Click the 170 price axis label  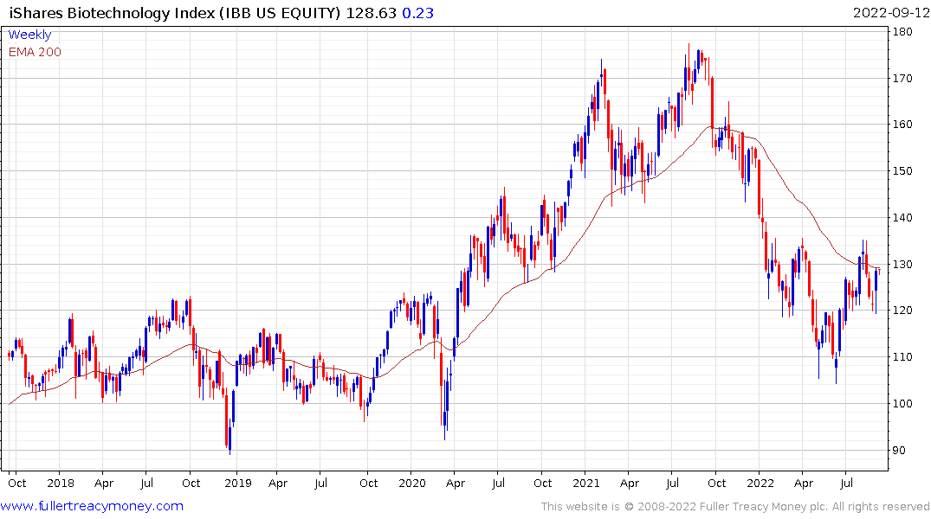coord(902,78)
